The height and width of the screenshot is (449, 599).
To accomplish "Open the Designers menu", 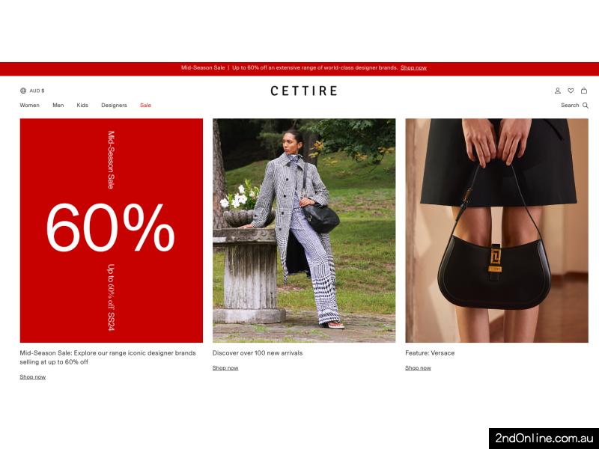I will (x=114, y=106).
